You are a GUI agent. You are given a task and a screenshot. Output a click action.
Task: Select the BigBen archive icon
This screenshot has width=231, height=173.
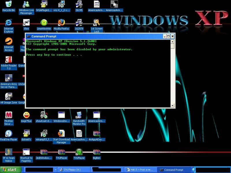[97, 154]
